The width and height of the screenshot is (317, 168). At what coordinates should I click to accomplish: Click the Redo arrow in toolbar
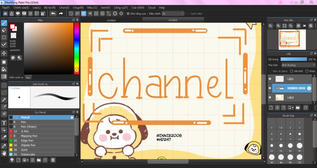pyautogui.click(x=61, y=14)
